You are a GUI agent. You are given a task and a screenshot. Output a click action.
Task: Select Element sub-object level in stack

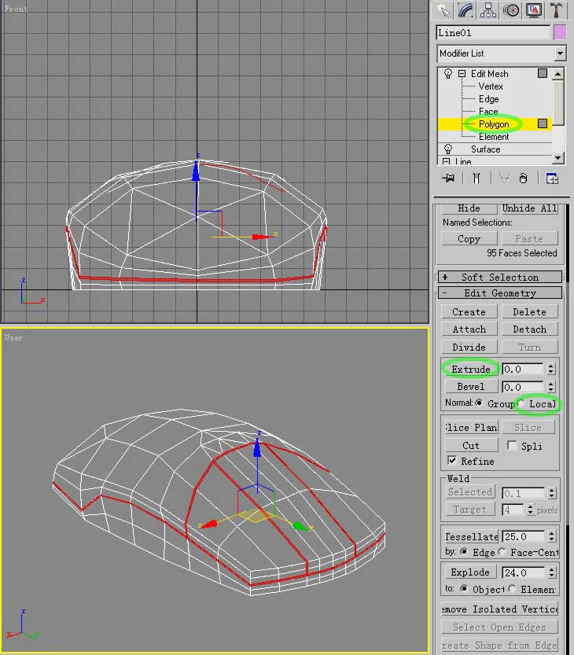[494, 137]
